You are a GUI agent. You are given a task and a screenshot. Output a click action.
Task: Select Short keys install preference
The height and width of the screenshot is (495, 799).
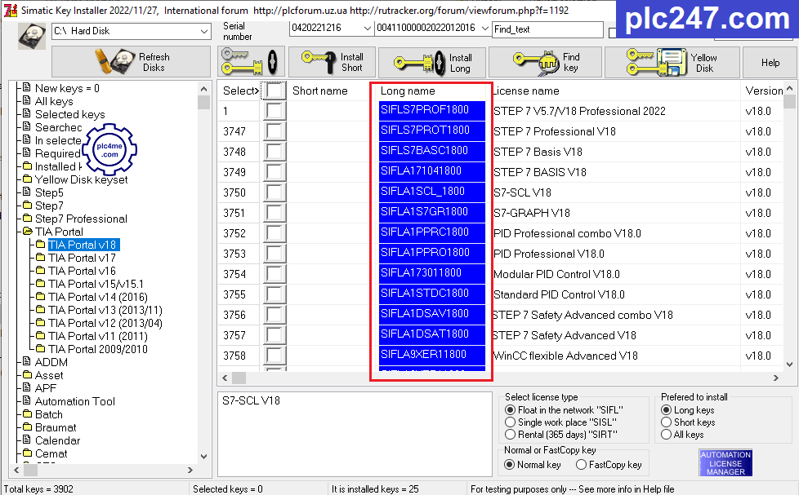tap(667, 422)
